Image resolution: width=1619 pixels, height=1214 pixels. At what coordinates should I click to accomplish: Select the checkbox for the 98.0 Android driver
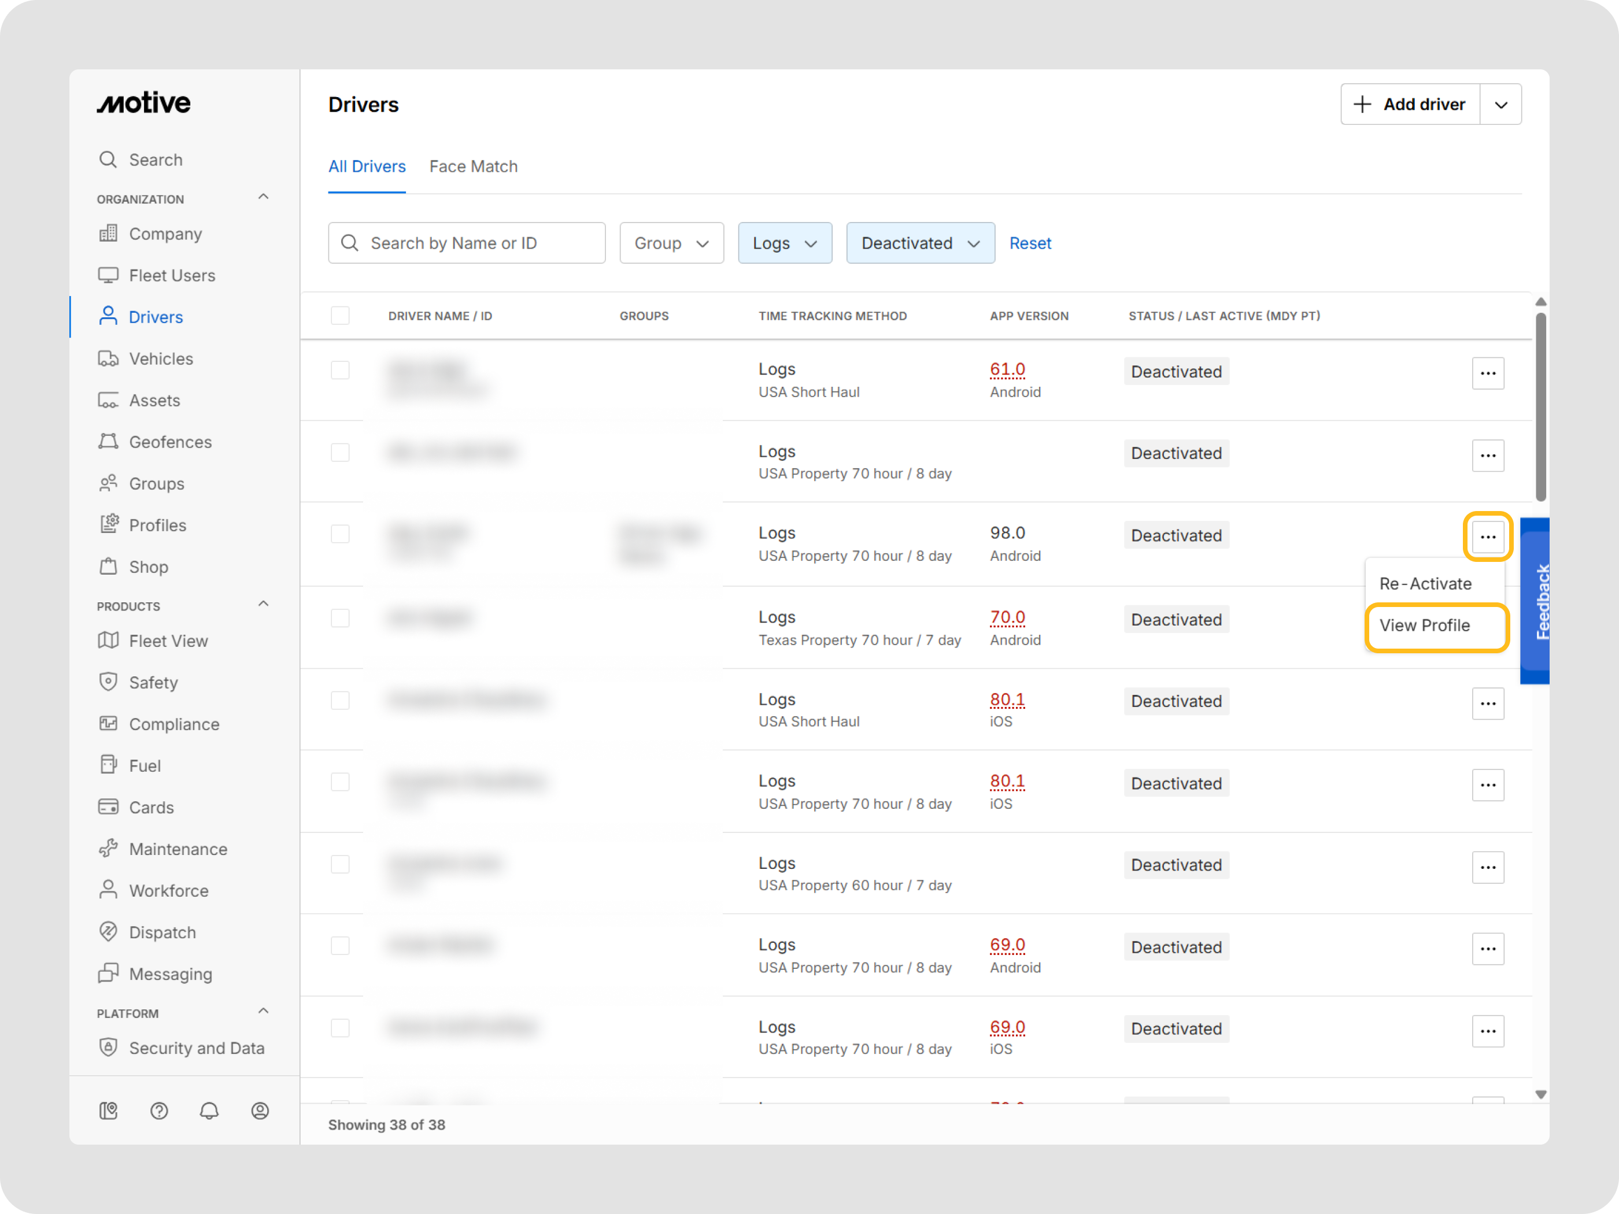tap(341, 534)
